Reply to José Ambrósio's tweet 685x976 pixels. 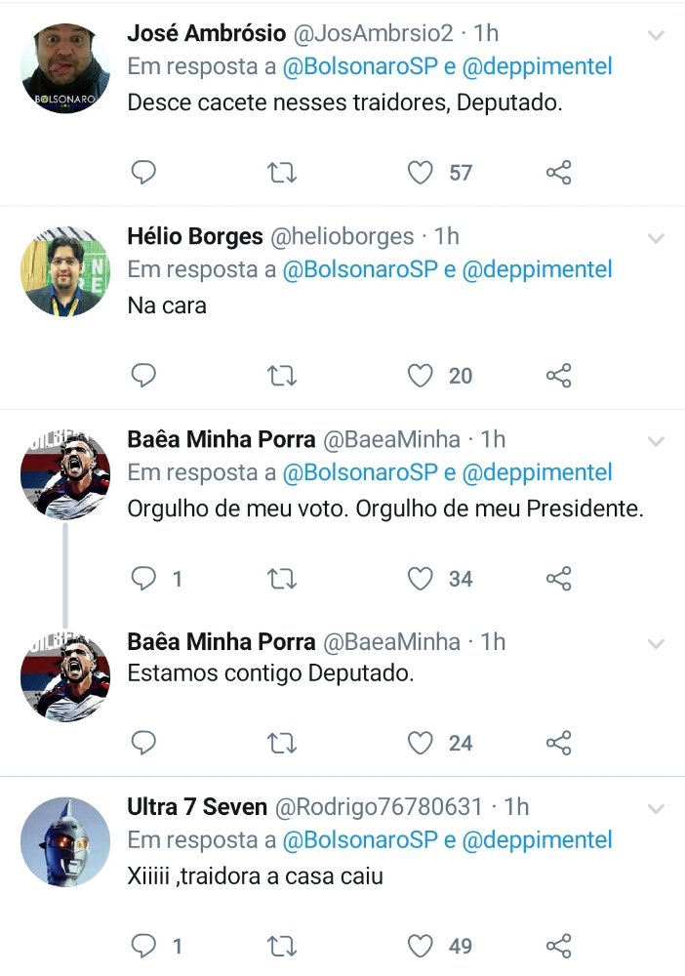(143, 173)
